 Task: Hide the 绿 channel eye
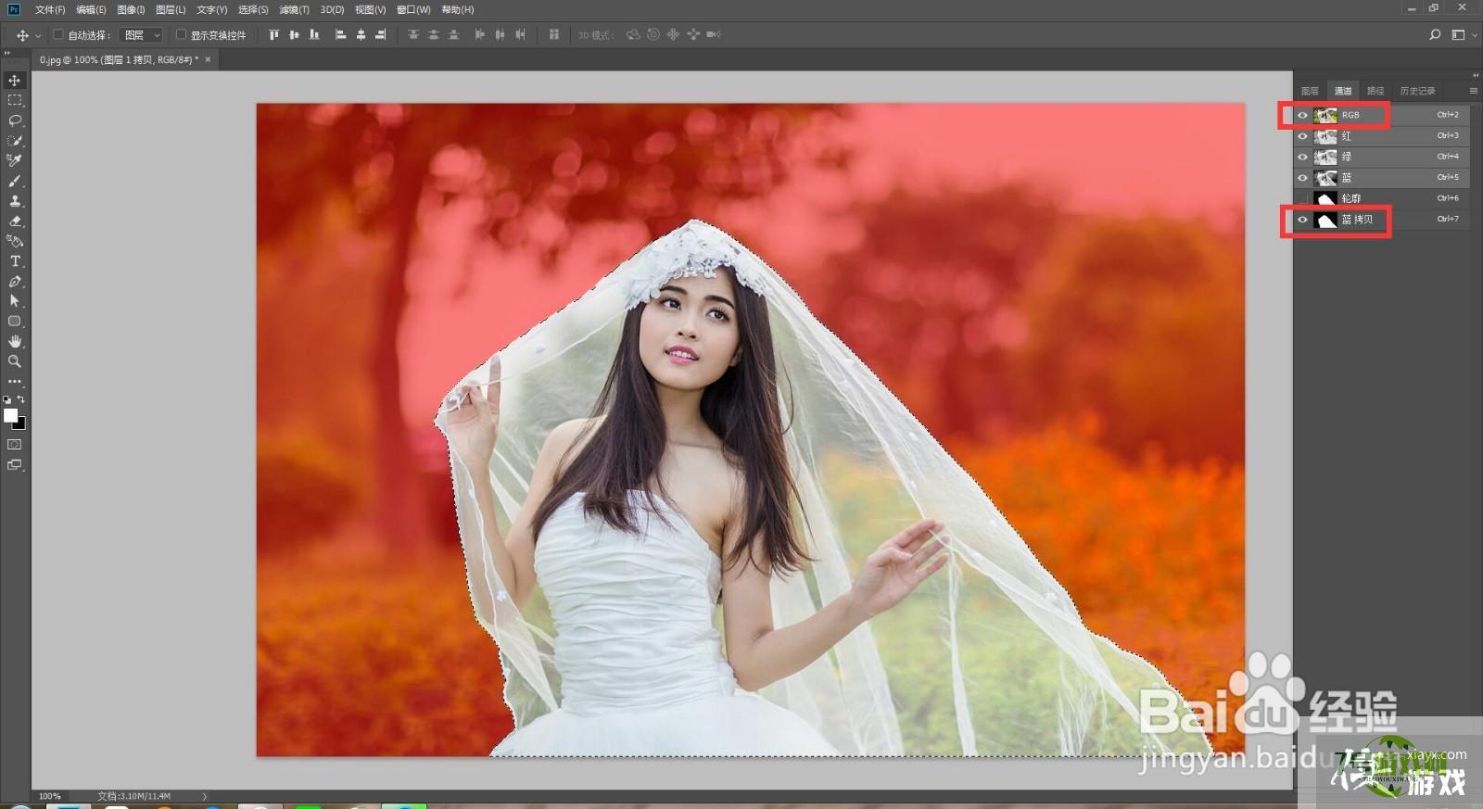pyautogui.click(x=1302, y=157)
